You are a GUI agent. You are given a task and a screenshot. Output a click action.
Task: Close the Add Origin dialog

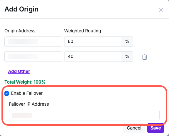[161, 10]
